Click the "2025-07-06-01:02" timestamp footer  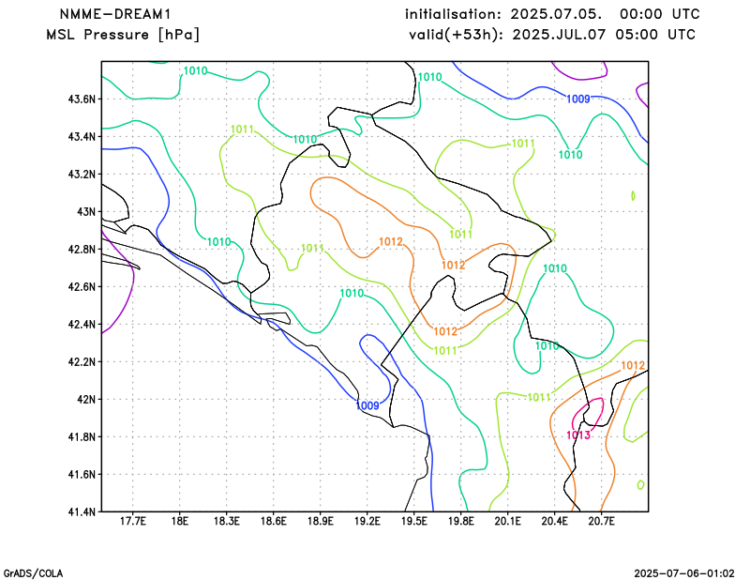point(684,573)
